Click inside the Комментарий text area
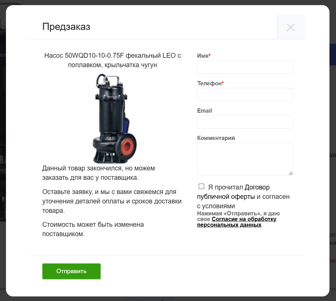The width and height of the screenshot is (336, 301). 245,159
